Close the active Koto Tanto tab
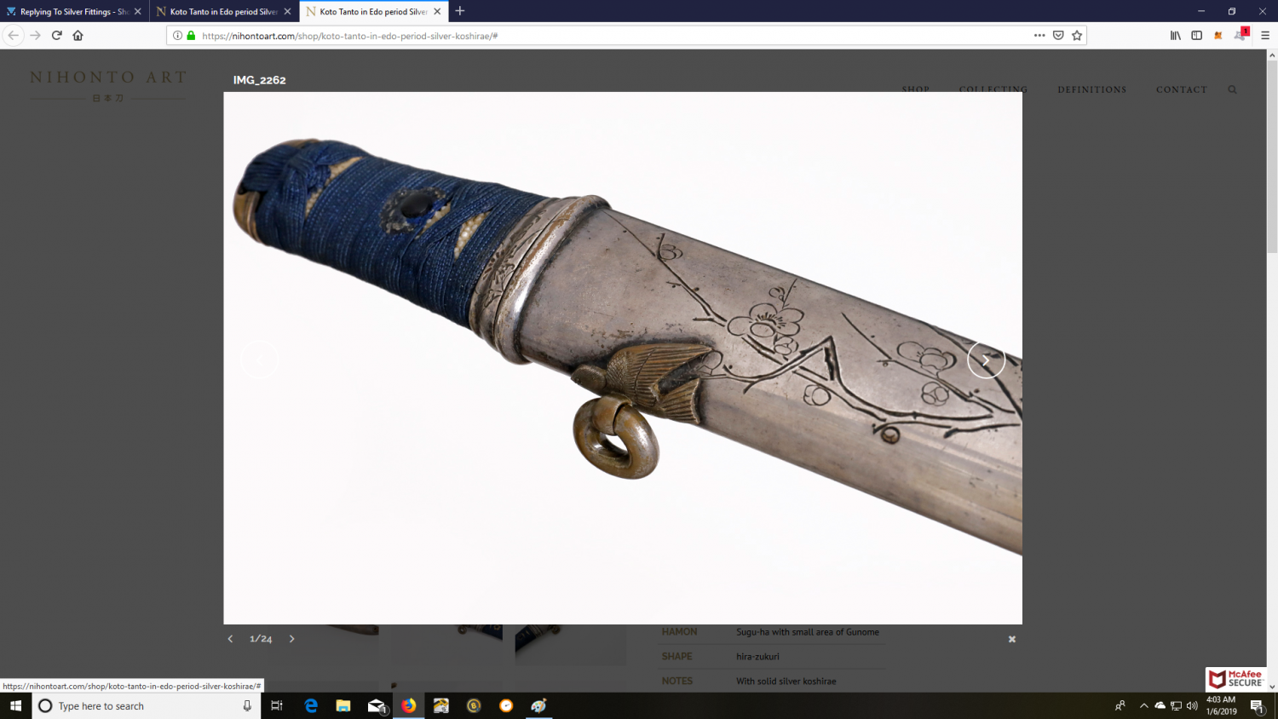This screenshot has height=719, width=1278. pyautogui.click(x=437, y=12)
